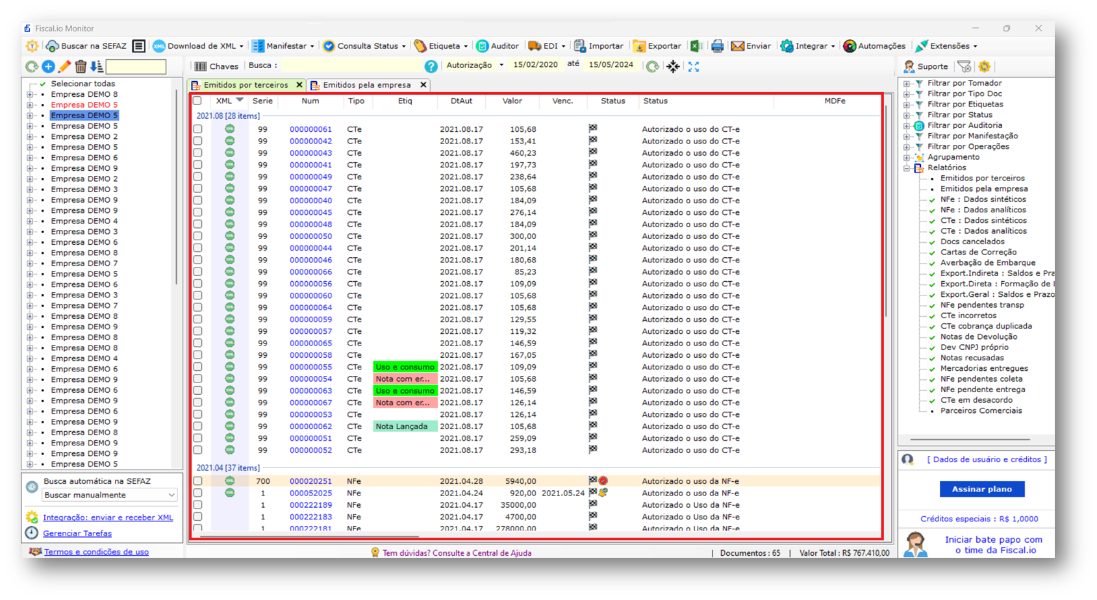Viewport: 1097px width, 600px height.
Task: Click the red Nota com er... label on row 000000054
Action: tap(405, 379)
